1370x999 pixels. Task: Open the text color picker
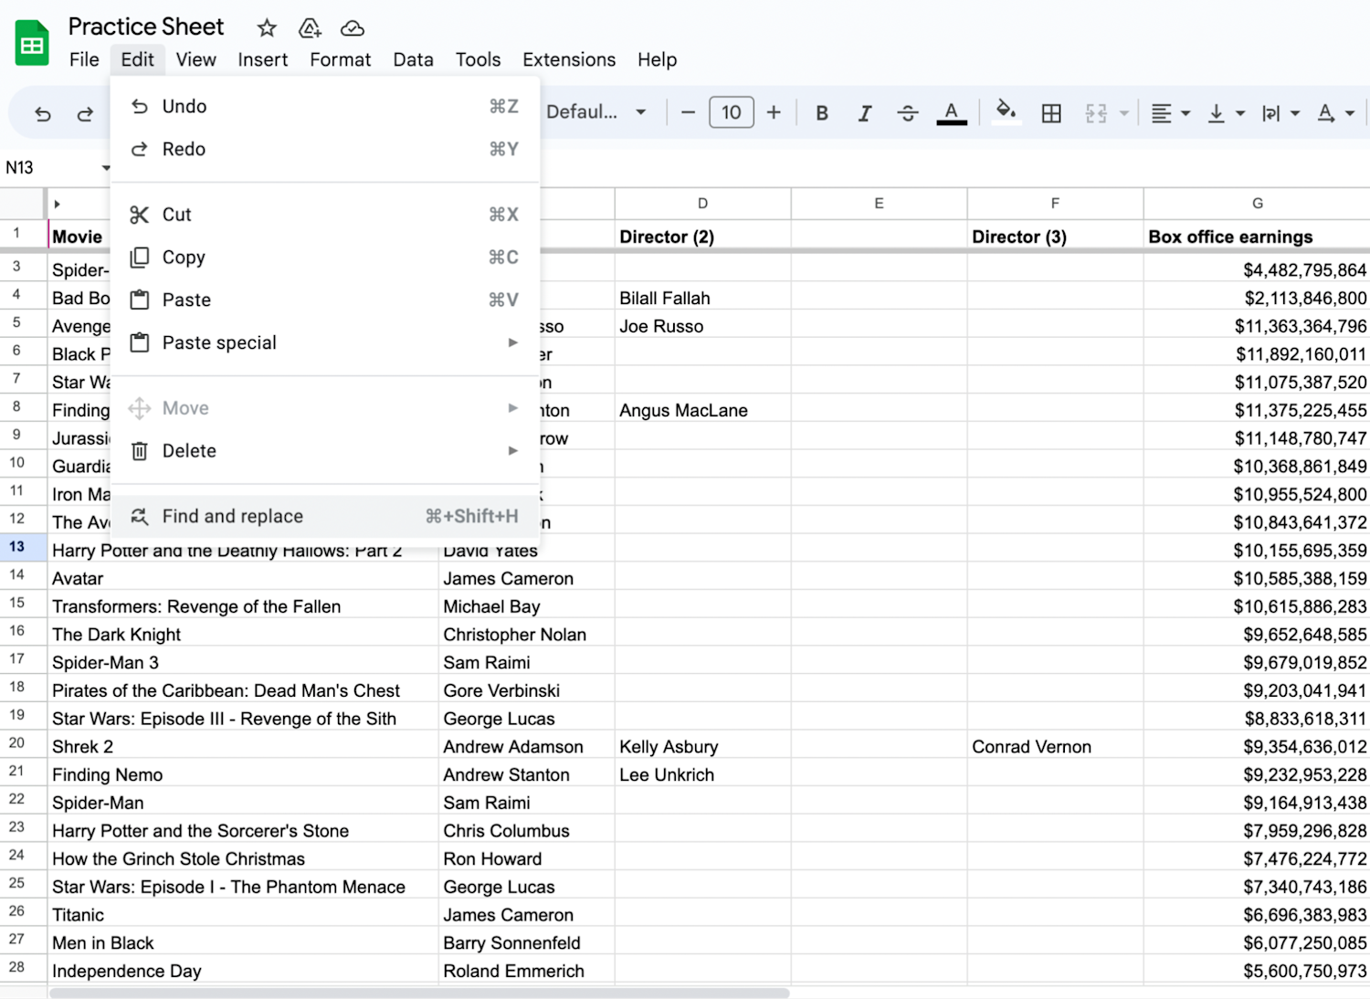(x=952, y=113)
